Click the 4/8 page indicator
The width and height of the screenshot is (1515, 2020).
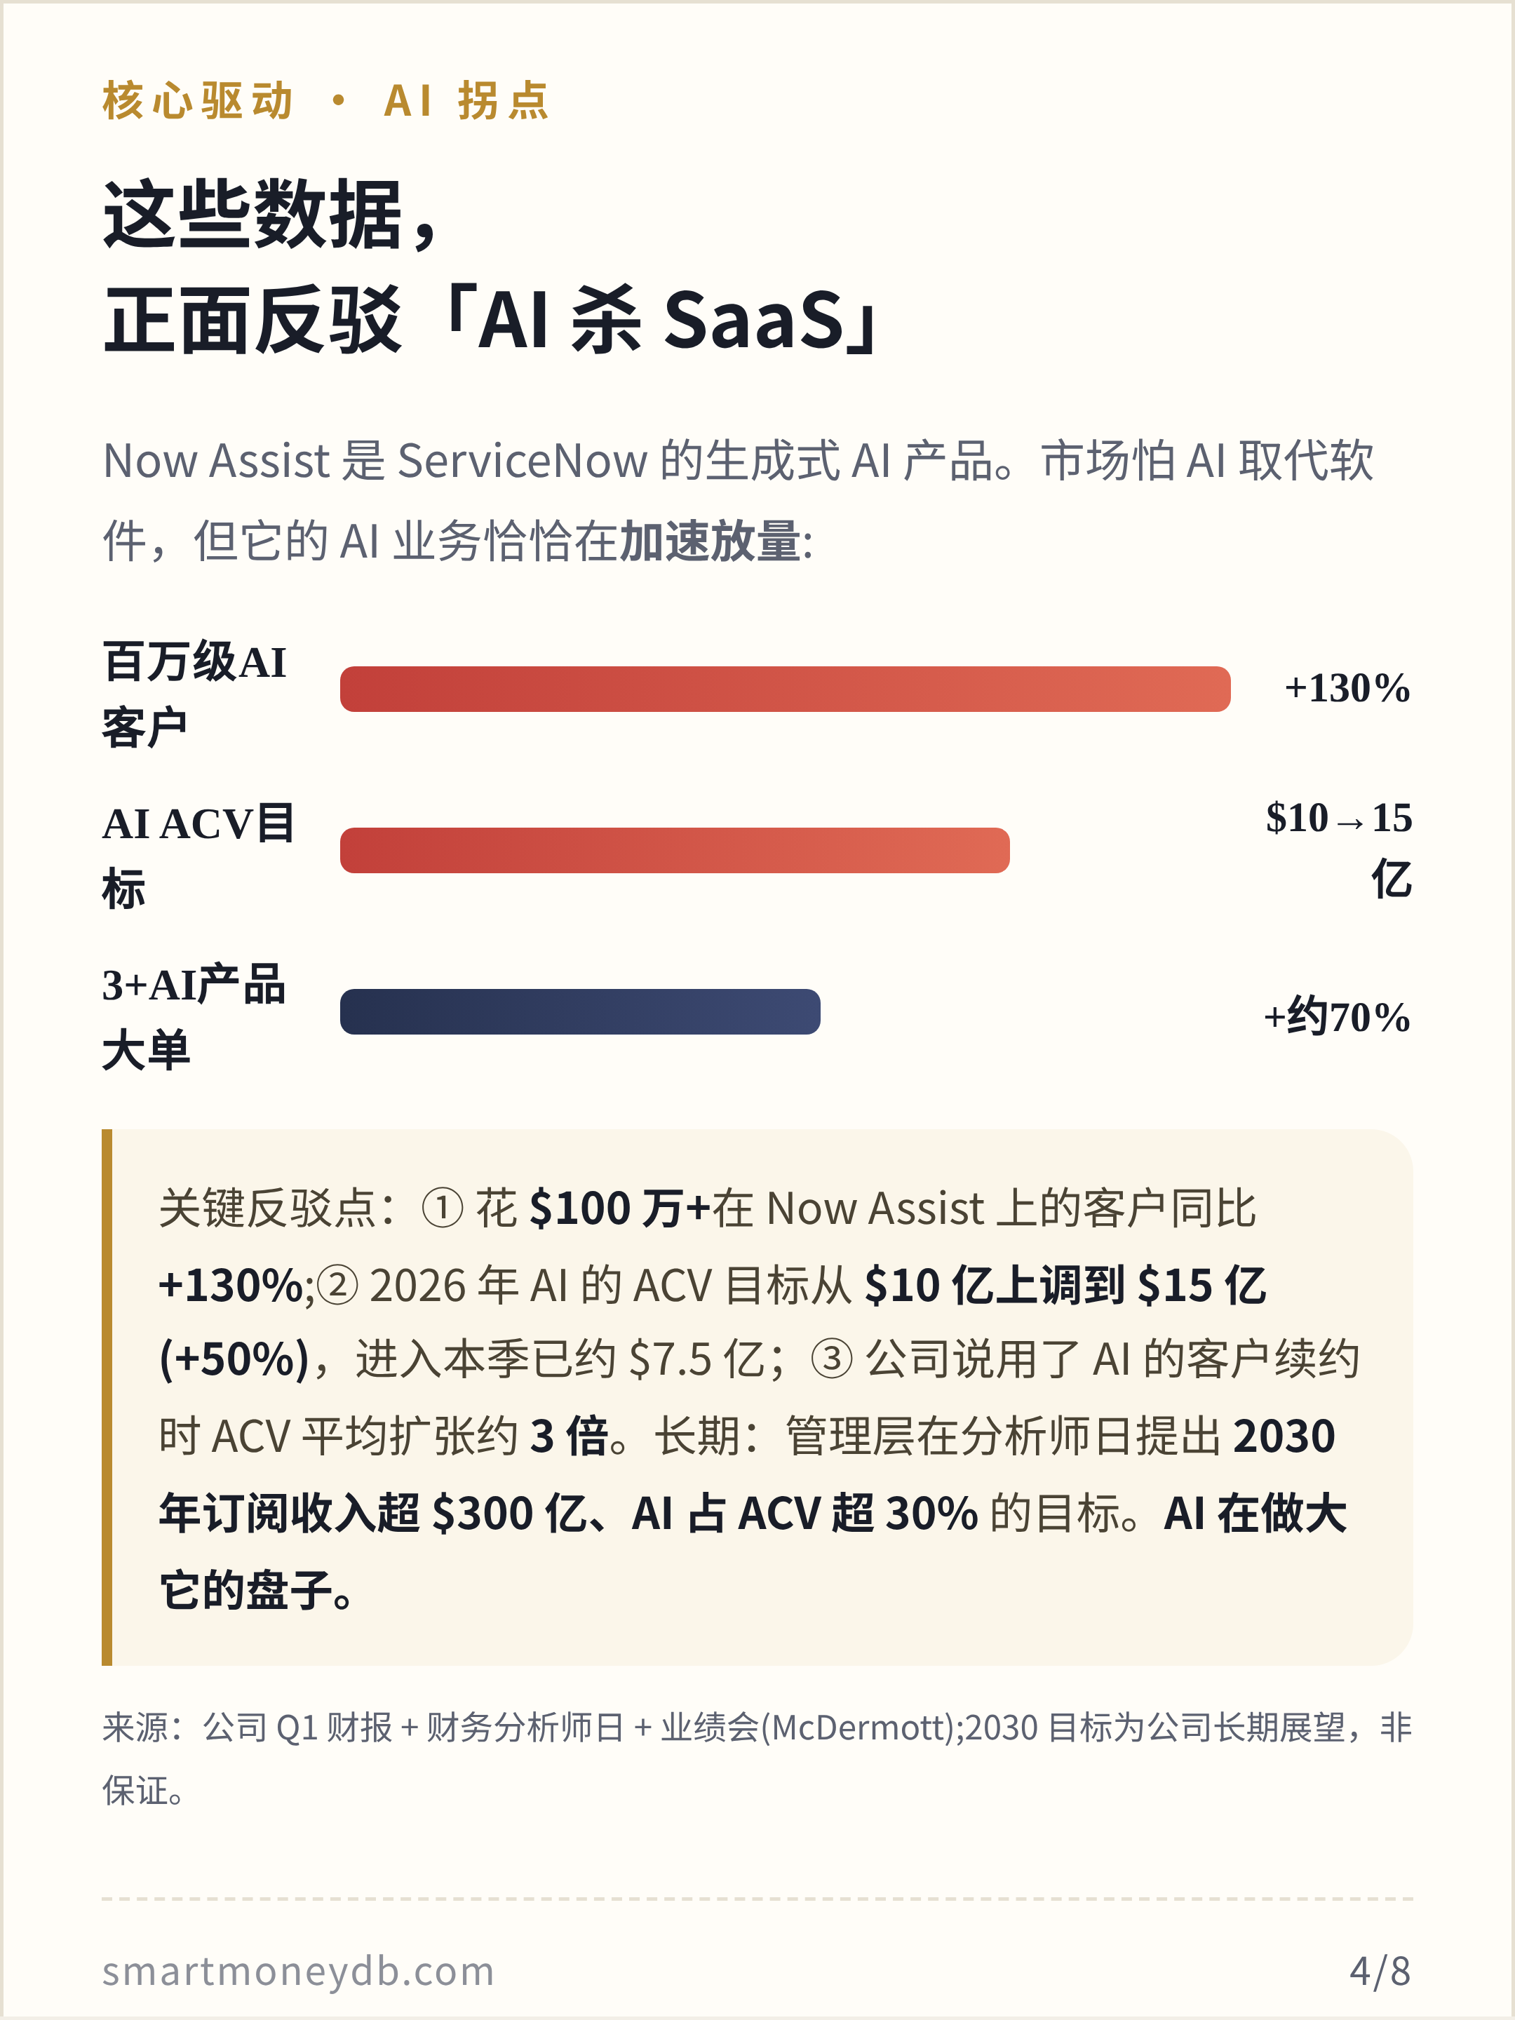pos(1380,1971)
